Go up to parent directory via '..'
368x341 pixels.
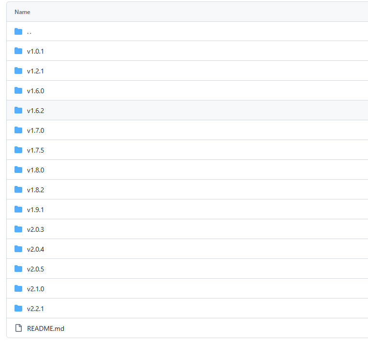click(x=29, y=32)
